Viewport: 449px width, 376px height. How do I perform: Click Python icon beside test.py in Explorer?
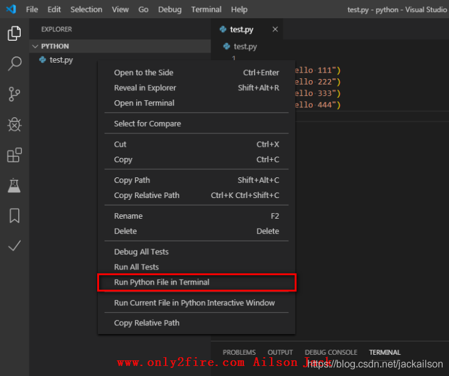43,60
